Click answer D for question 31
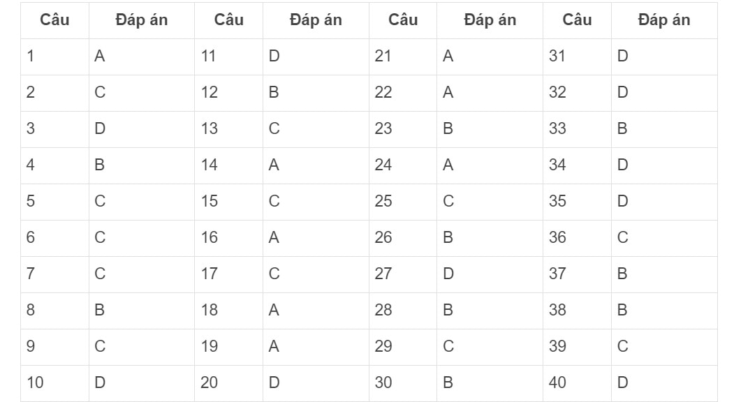 click(664, 57)
